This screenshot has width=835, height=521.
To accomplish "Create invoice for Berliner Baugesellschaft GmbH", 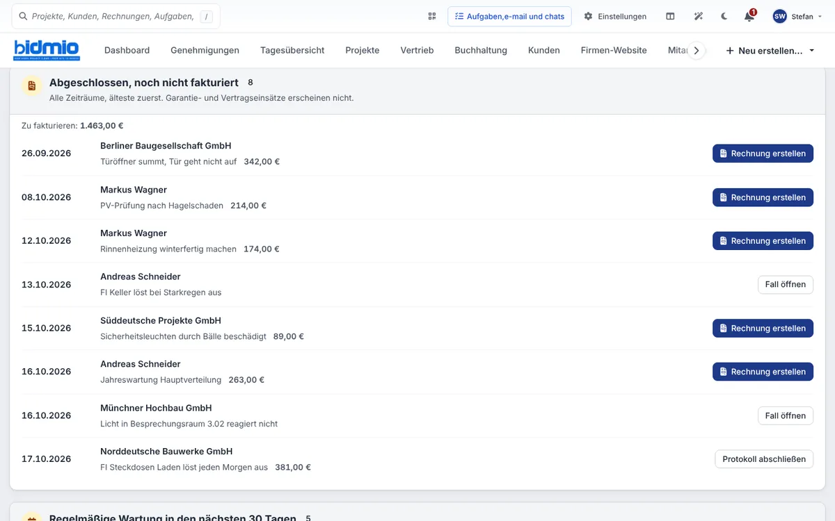I will (x=763, y=154).
